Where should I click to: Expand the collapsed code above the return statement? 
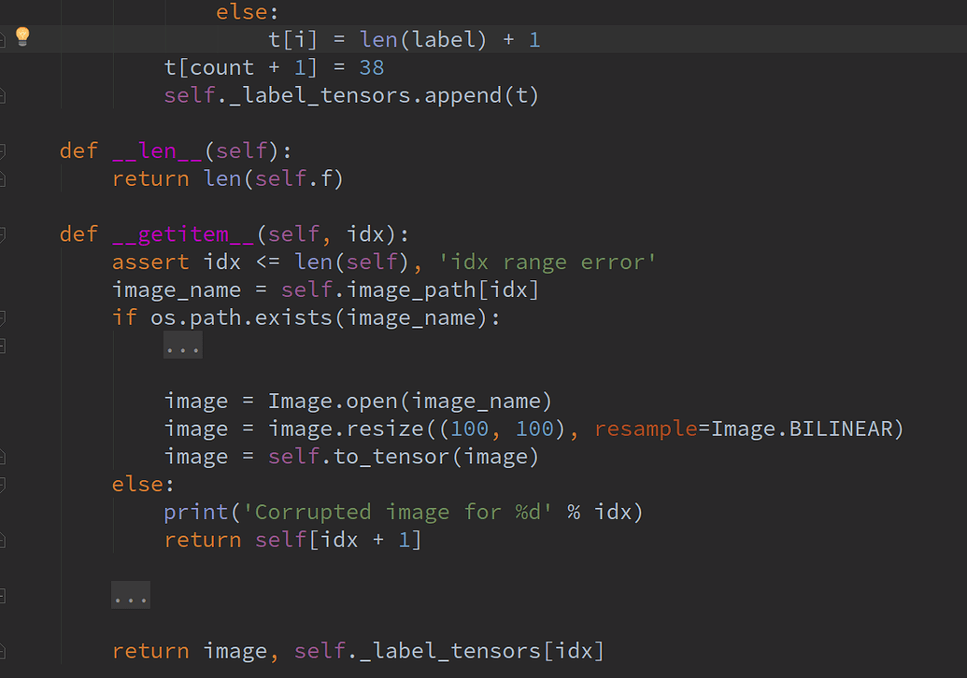130,595
